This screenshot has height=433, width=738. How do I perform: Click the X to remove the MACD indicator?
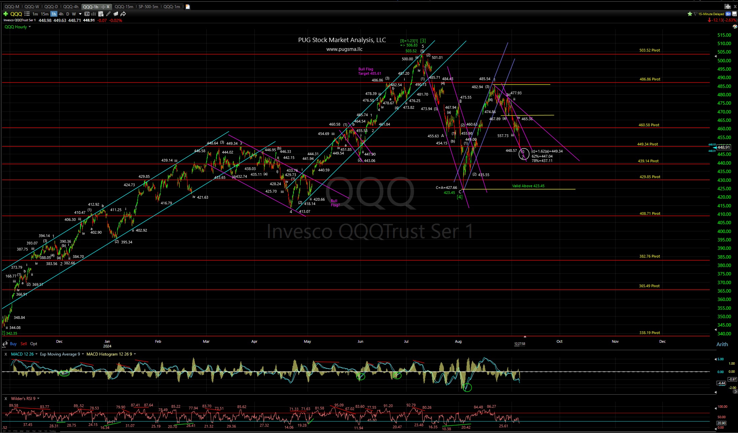5,354
